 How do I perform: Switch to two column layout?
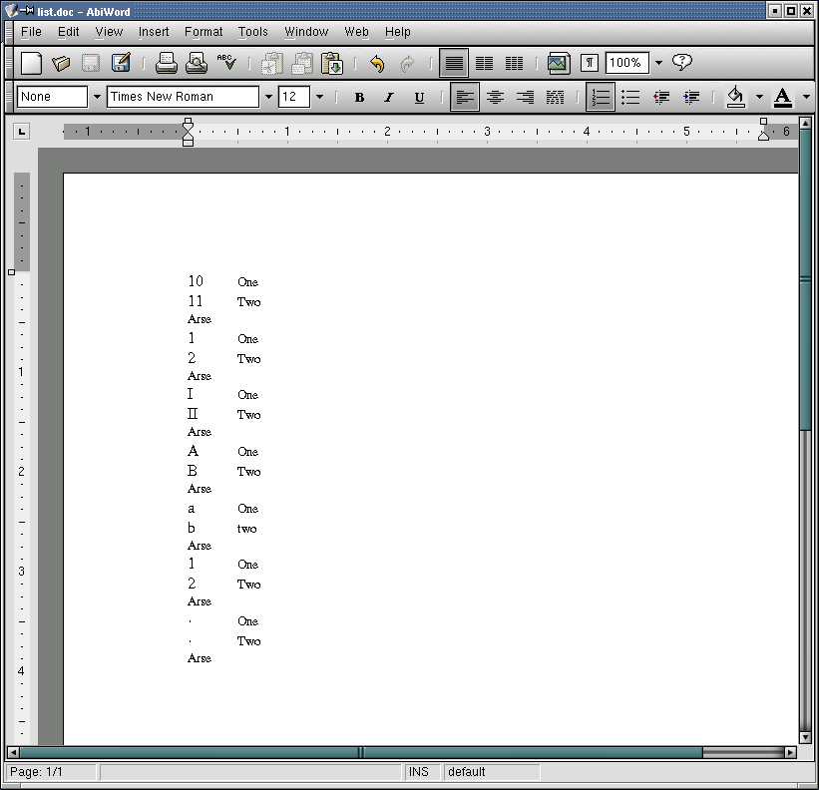pyautogui.click(x=484, y=63)
